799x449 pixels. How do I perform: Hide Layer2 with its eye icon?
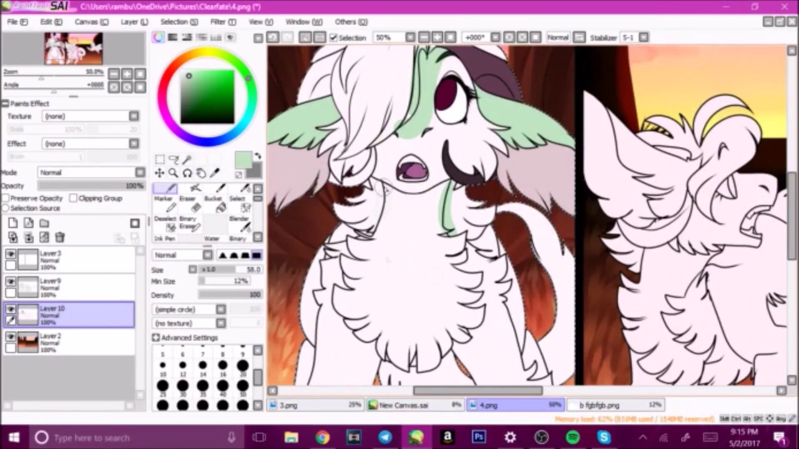coord(11,337)
